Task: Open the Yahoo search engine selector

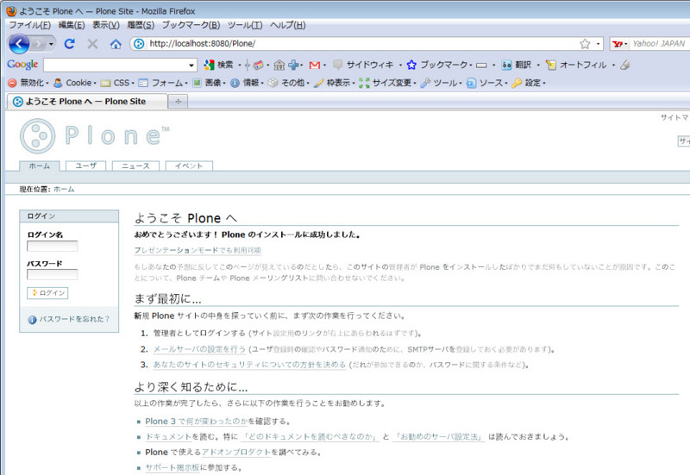Action: pos(619,44)
